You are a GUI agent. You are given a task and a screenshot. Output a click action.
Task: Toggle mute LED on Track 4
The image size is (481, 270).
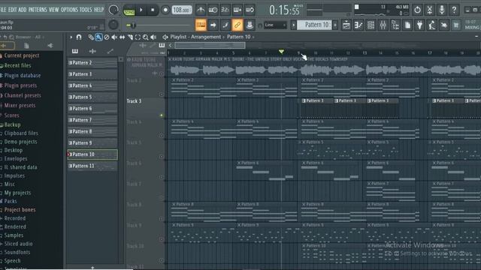[162, 136]
